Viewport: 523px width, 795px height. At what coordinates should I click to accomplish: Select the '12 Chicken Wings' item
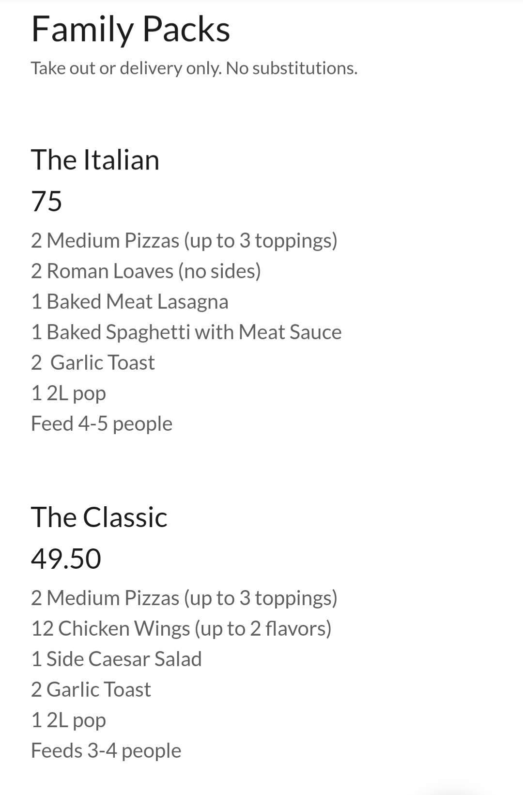(181, 629)
